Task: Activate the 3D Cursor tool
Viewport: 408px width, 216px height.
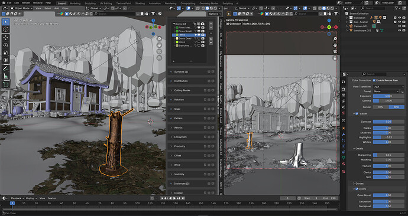Action: coord(6,30)
